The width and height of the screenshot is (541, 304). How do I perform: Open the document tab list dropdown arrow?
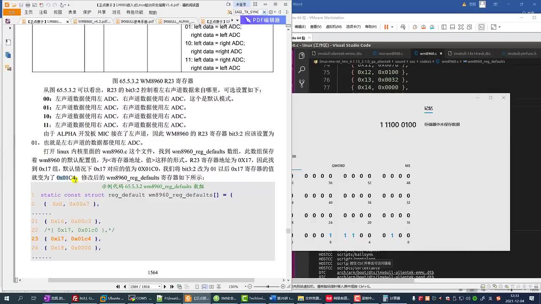(237, 20)
